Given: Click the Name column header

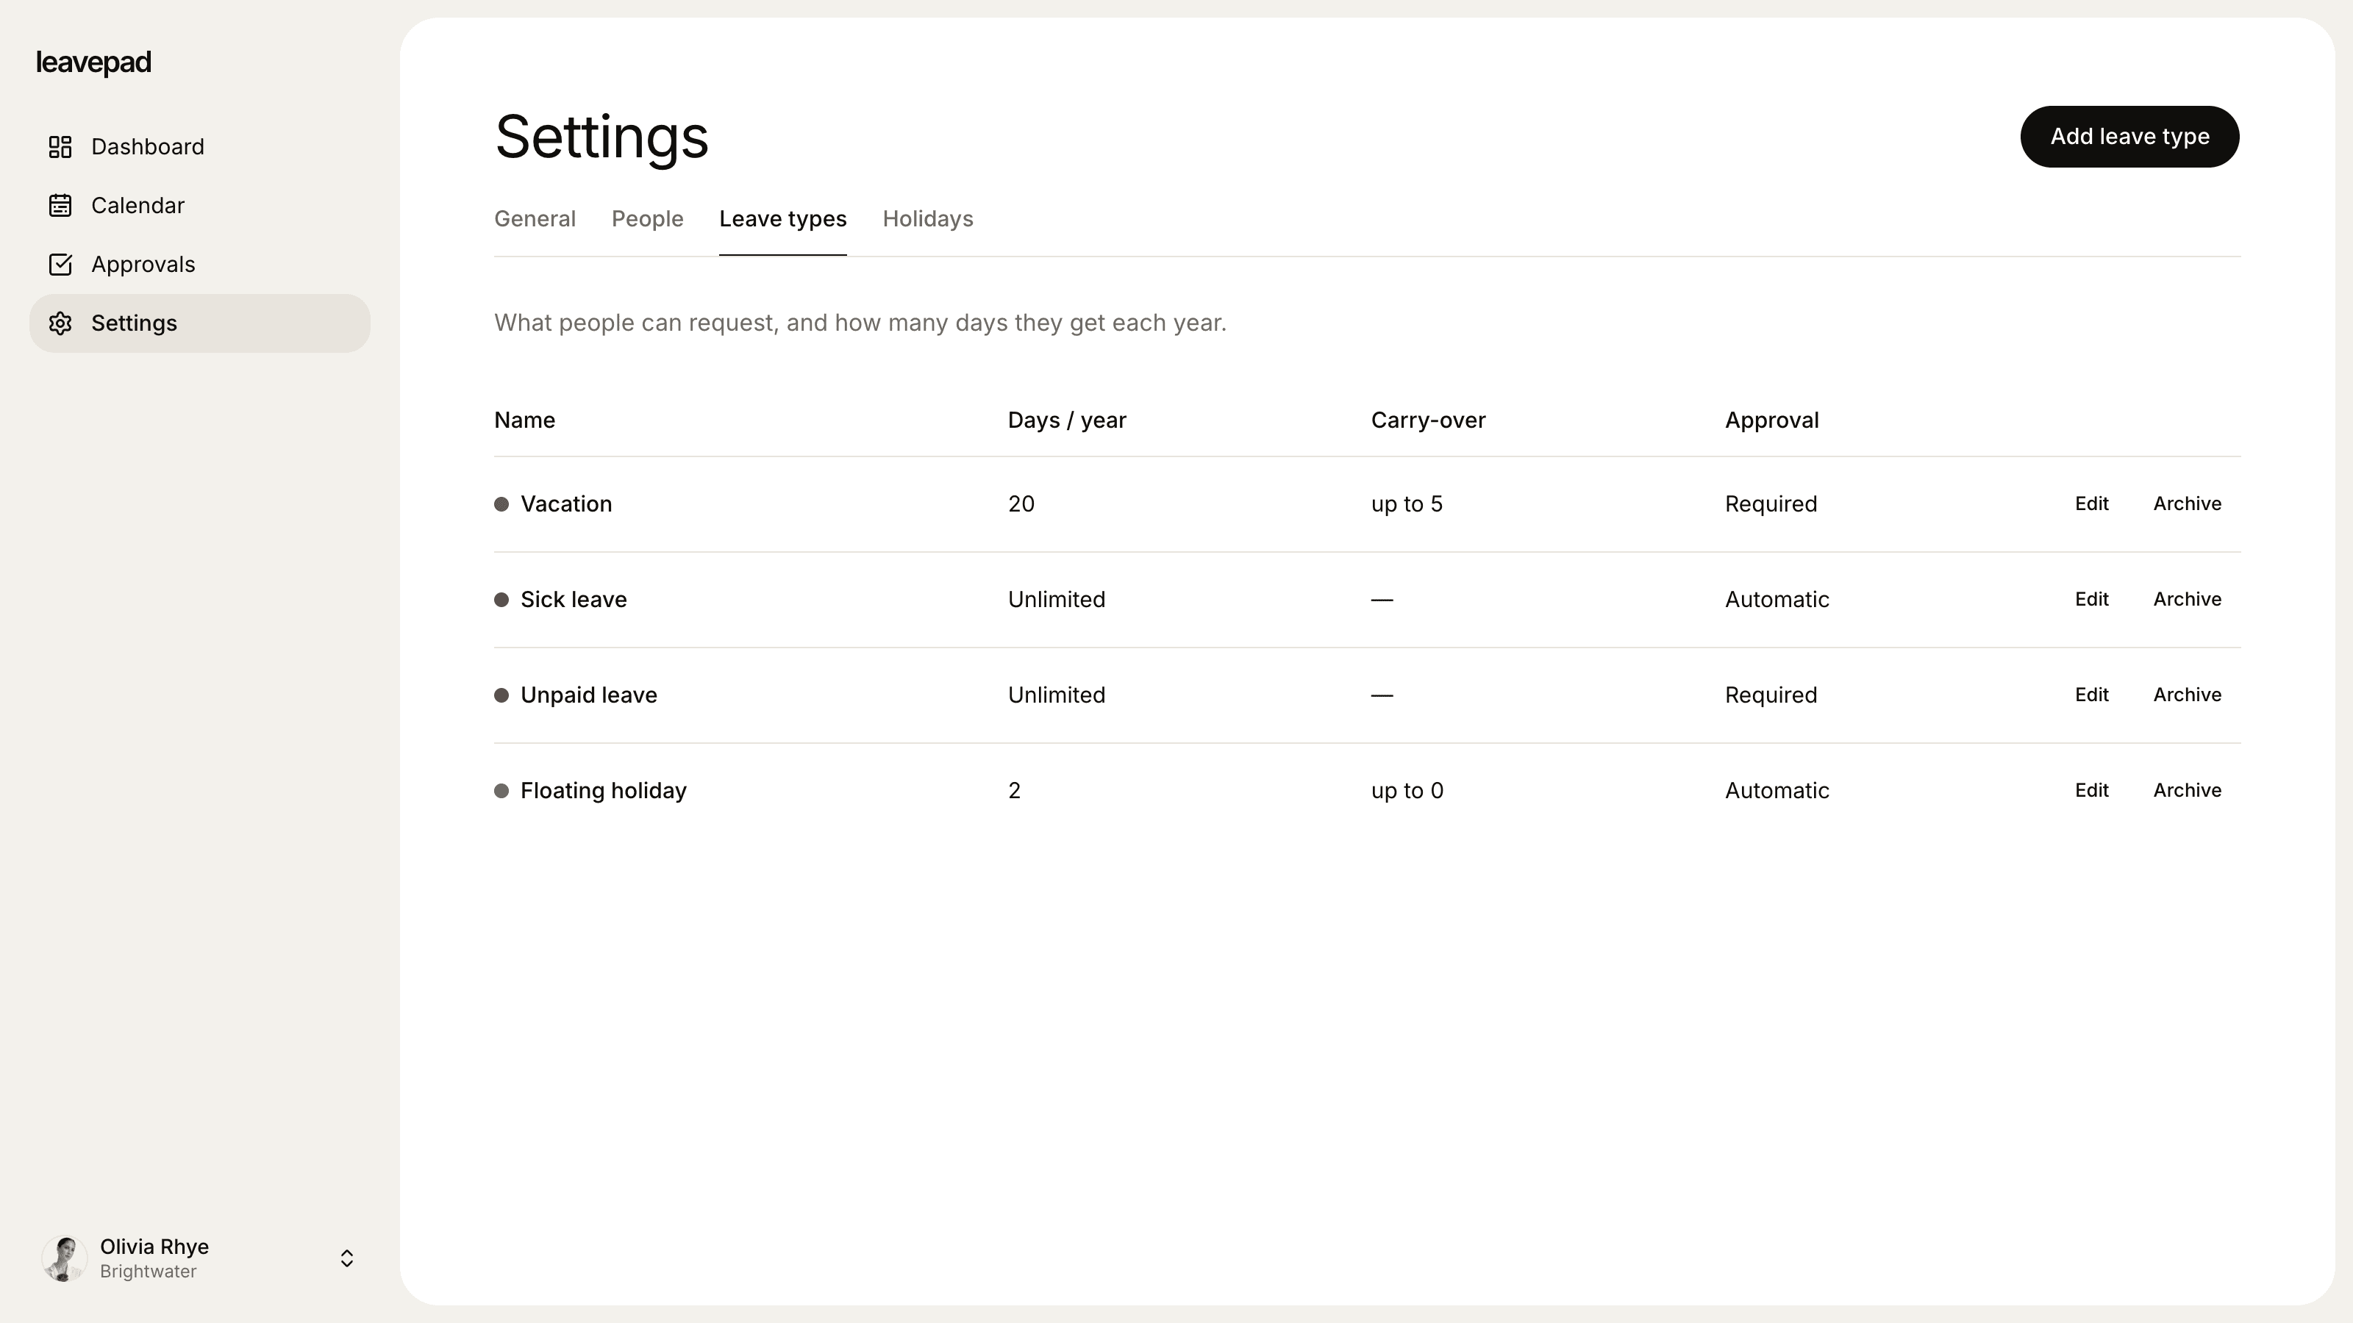Looking at the screenshot, I should pyautogui.click(x=524, y=420).
